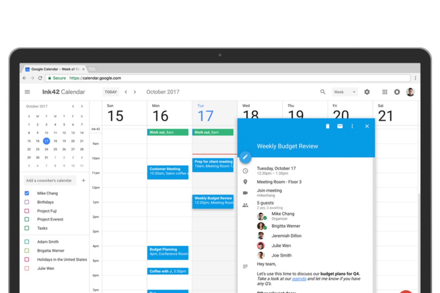Open Coffee with J event
This screenshot has height=293, width=440.
click(x=168, y=271)
